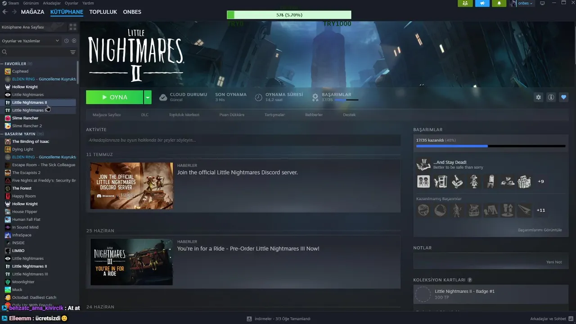Open the Oyunlar menu
576x324 pixels.
[72, 3]
